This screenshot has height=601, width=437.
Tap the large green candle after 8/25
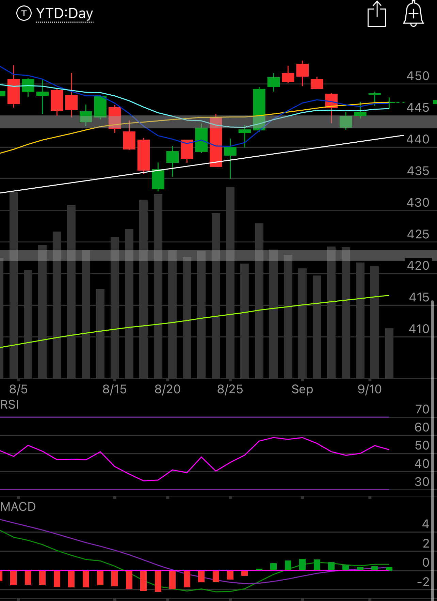pyautogui.click(x=259, y=110)
